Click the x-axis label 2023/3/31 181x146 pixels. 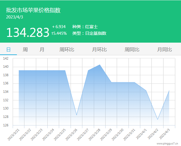pos(129,135)
